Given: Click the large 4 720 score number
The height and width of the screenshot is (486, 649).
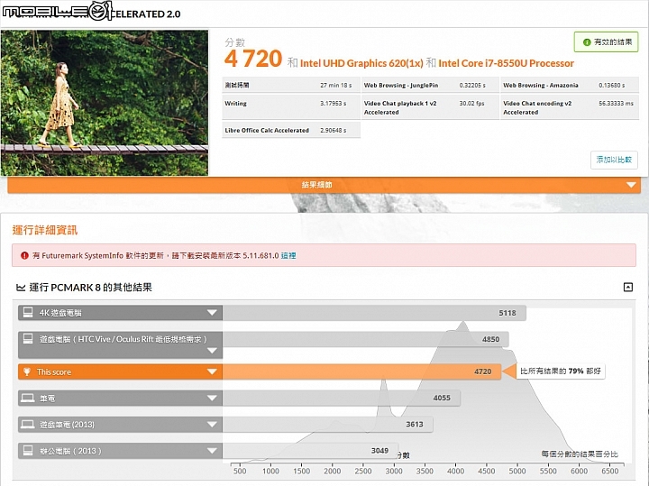Looking at the screenshot, I should pyautogui.click(x=253, y=59).
